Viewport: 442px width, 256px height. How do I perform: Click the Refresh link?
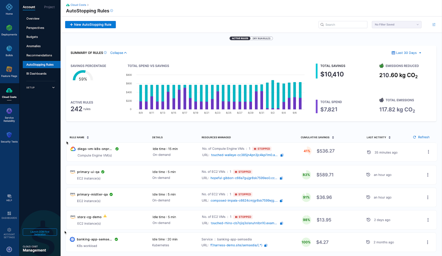421,137
